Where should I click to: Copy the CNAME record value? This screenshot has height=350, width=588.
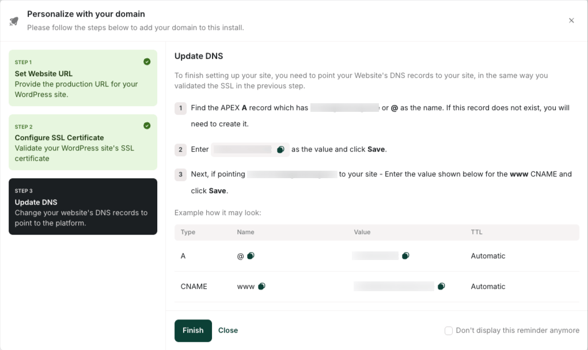[x=441, y=286]
